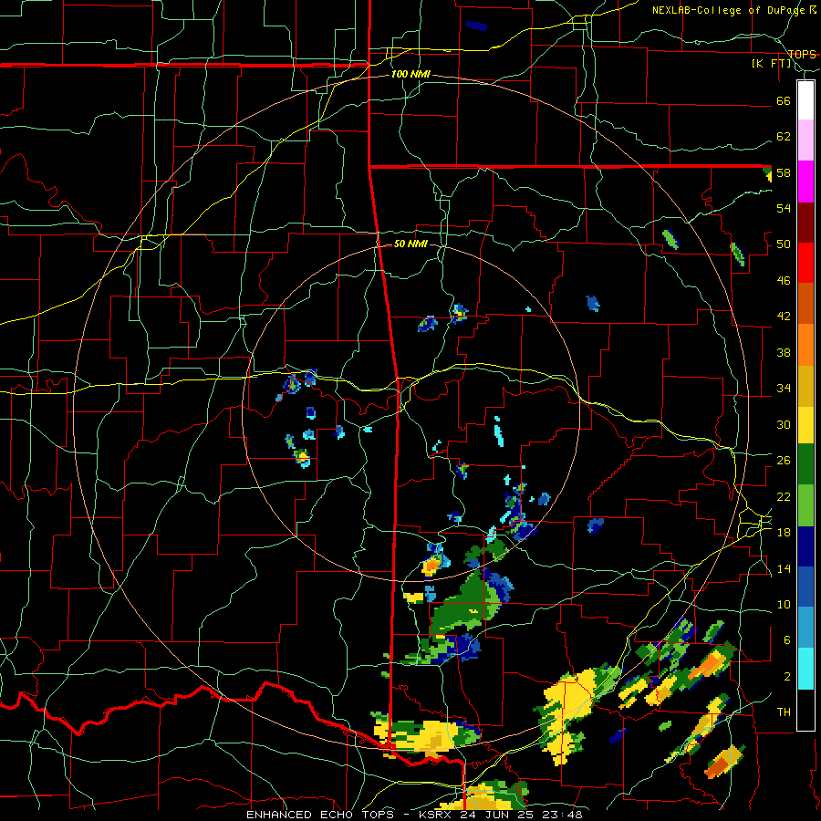The image size is (821, 821).
Task: Click the TH threshold label on legend
Action: pyautogui.click(x=784, y=712)
